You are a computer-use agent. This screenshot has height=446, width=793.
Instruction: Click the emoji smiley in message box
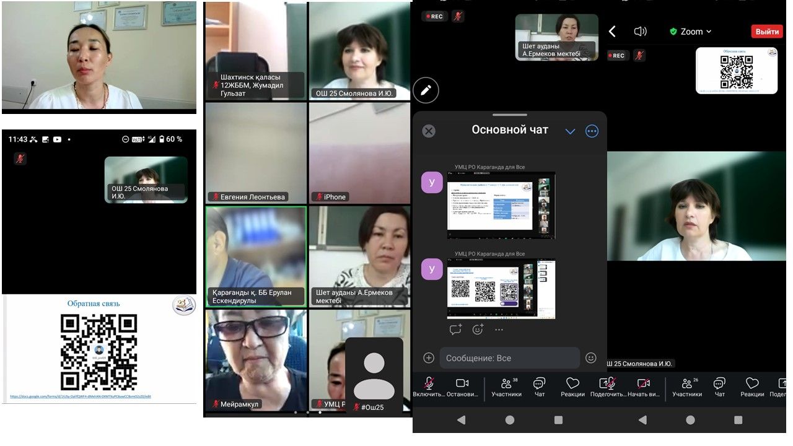590,358
